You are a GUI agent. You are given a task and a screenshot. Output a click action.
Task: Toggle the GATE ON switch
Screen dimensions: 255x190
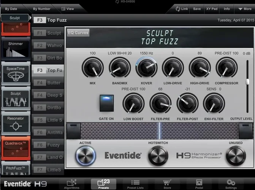[x=106, y=103]
